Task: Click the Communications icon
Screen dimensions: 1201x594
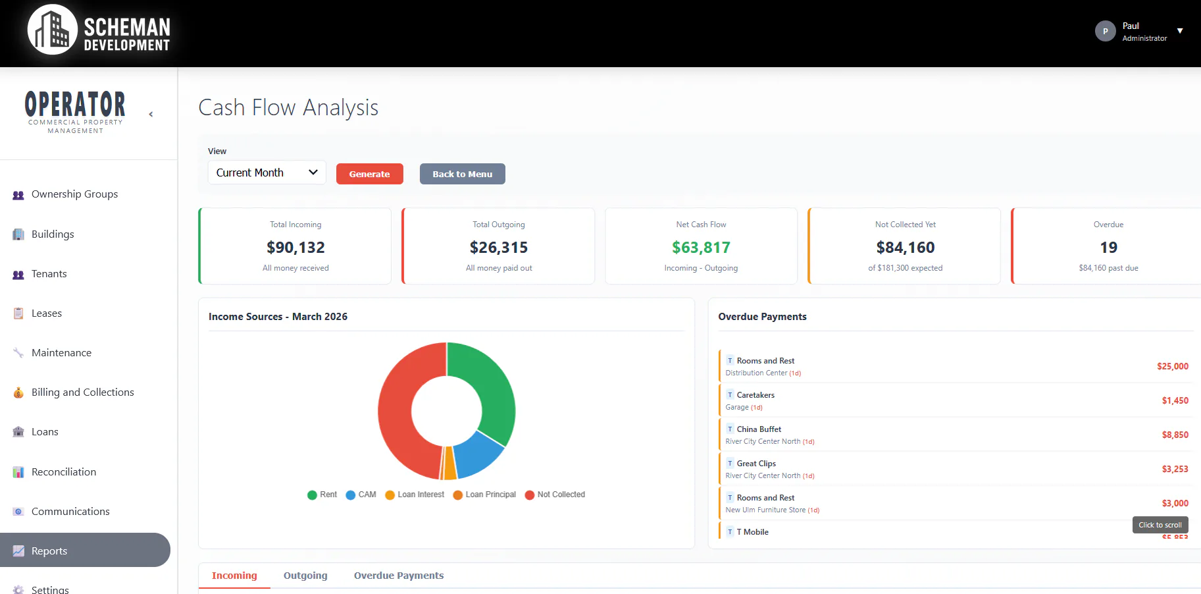Action: (x=18, y=512)
